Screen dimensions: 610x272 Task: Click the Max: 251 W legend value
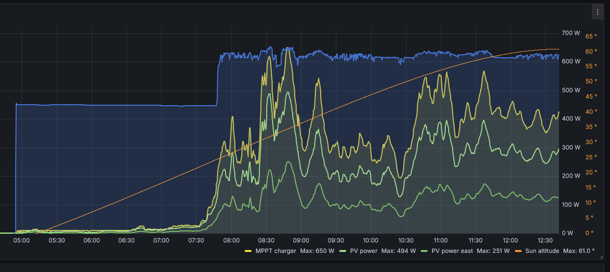point(493,251)
